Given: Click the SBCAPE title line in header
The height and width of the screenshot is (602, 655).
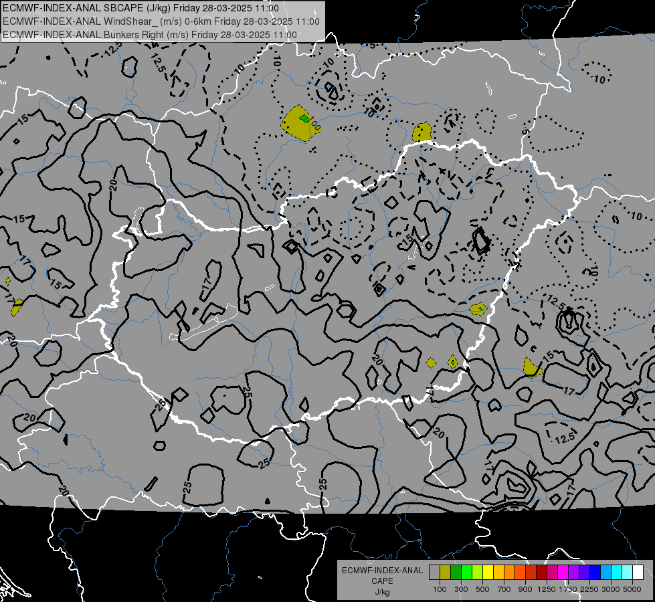Looking at the screenshot, I should pos(141,8).
